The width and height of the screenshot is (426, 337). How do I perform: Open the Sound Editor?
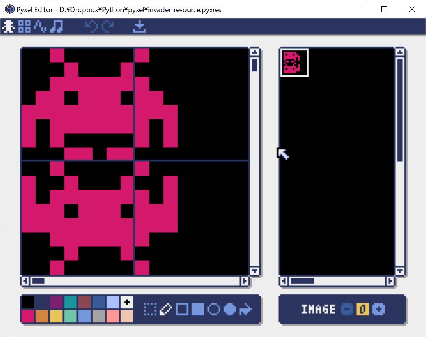coord(40,27)
